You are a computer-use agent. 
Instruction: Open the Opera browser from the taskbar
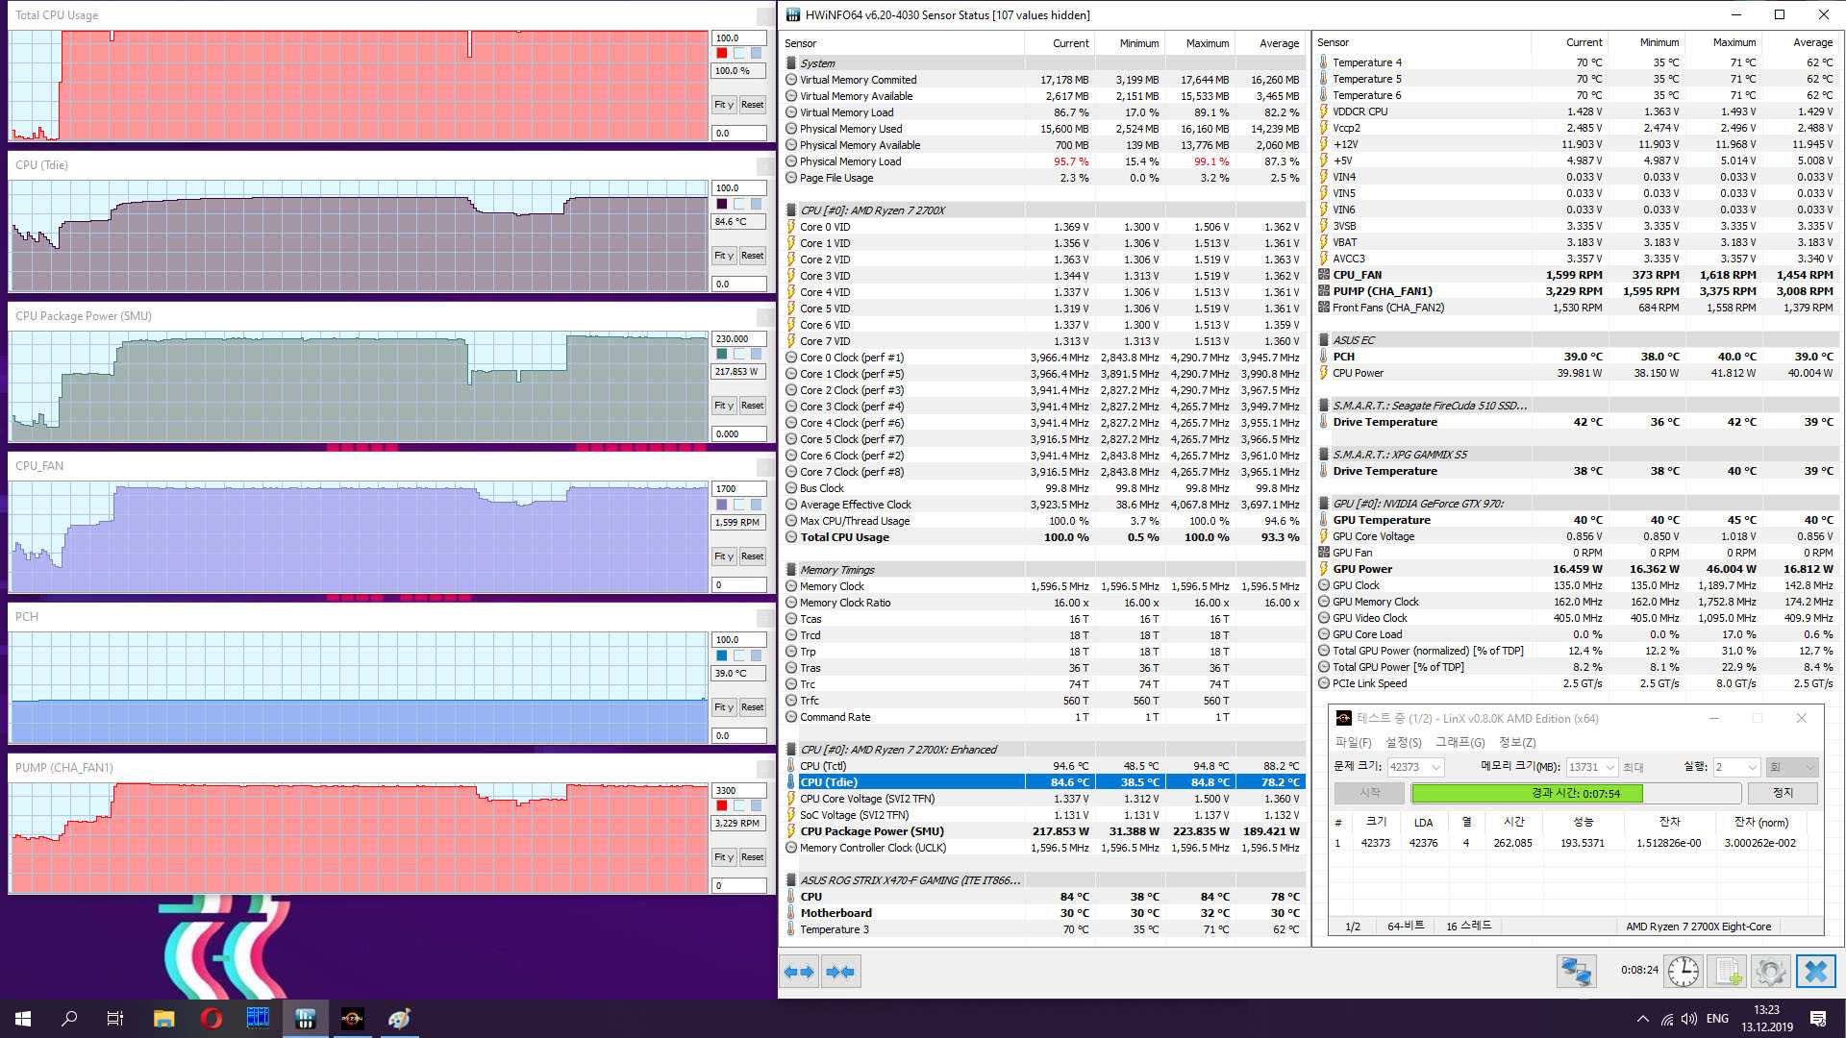(x=211, y=1018)
